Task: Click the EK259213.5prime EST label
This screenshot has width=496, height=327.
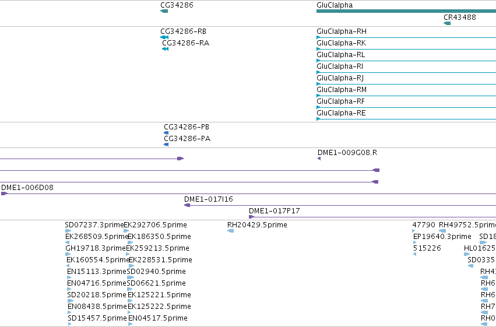Action: click(x=157, y=248)
